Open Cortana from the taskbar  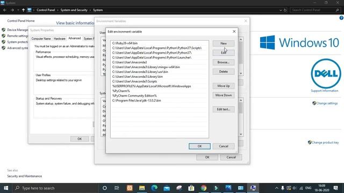click(x=105, y=188)
